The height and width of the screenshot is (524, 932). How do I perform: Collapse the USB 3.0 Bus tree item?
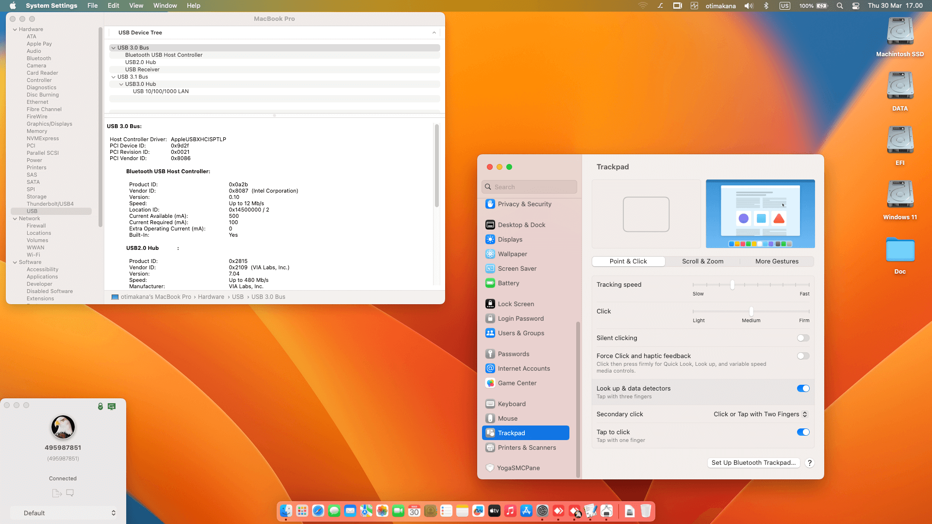coord(113,48)
